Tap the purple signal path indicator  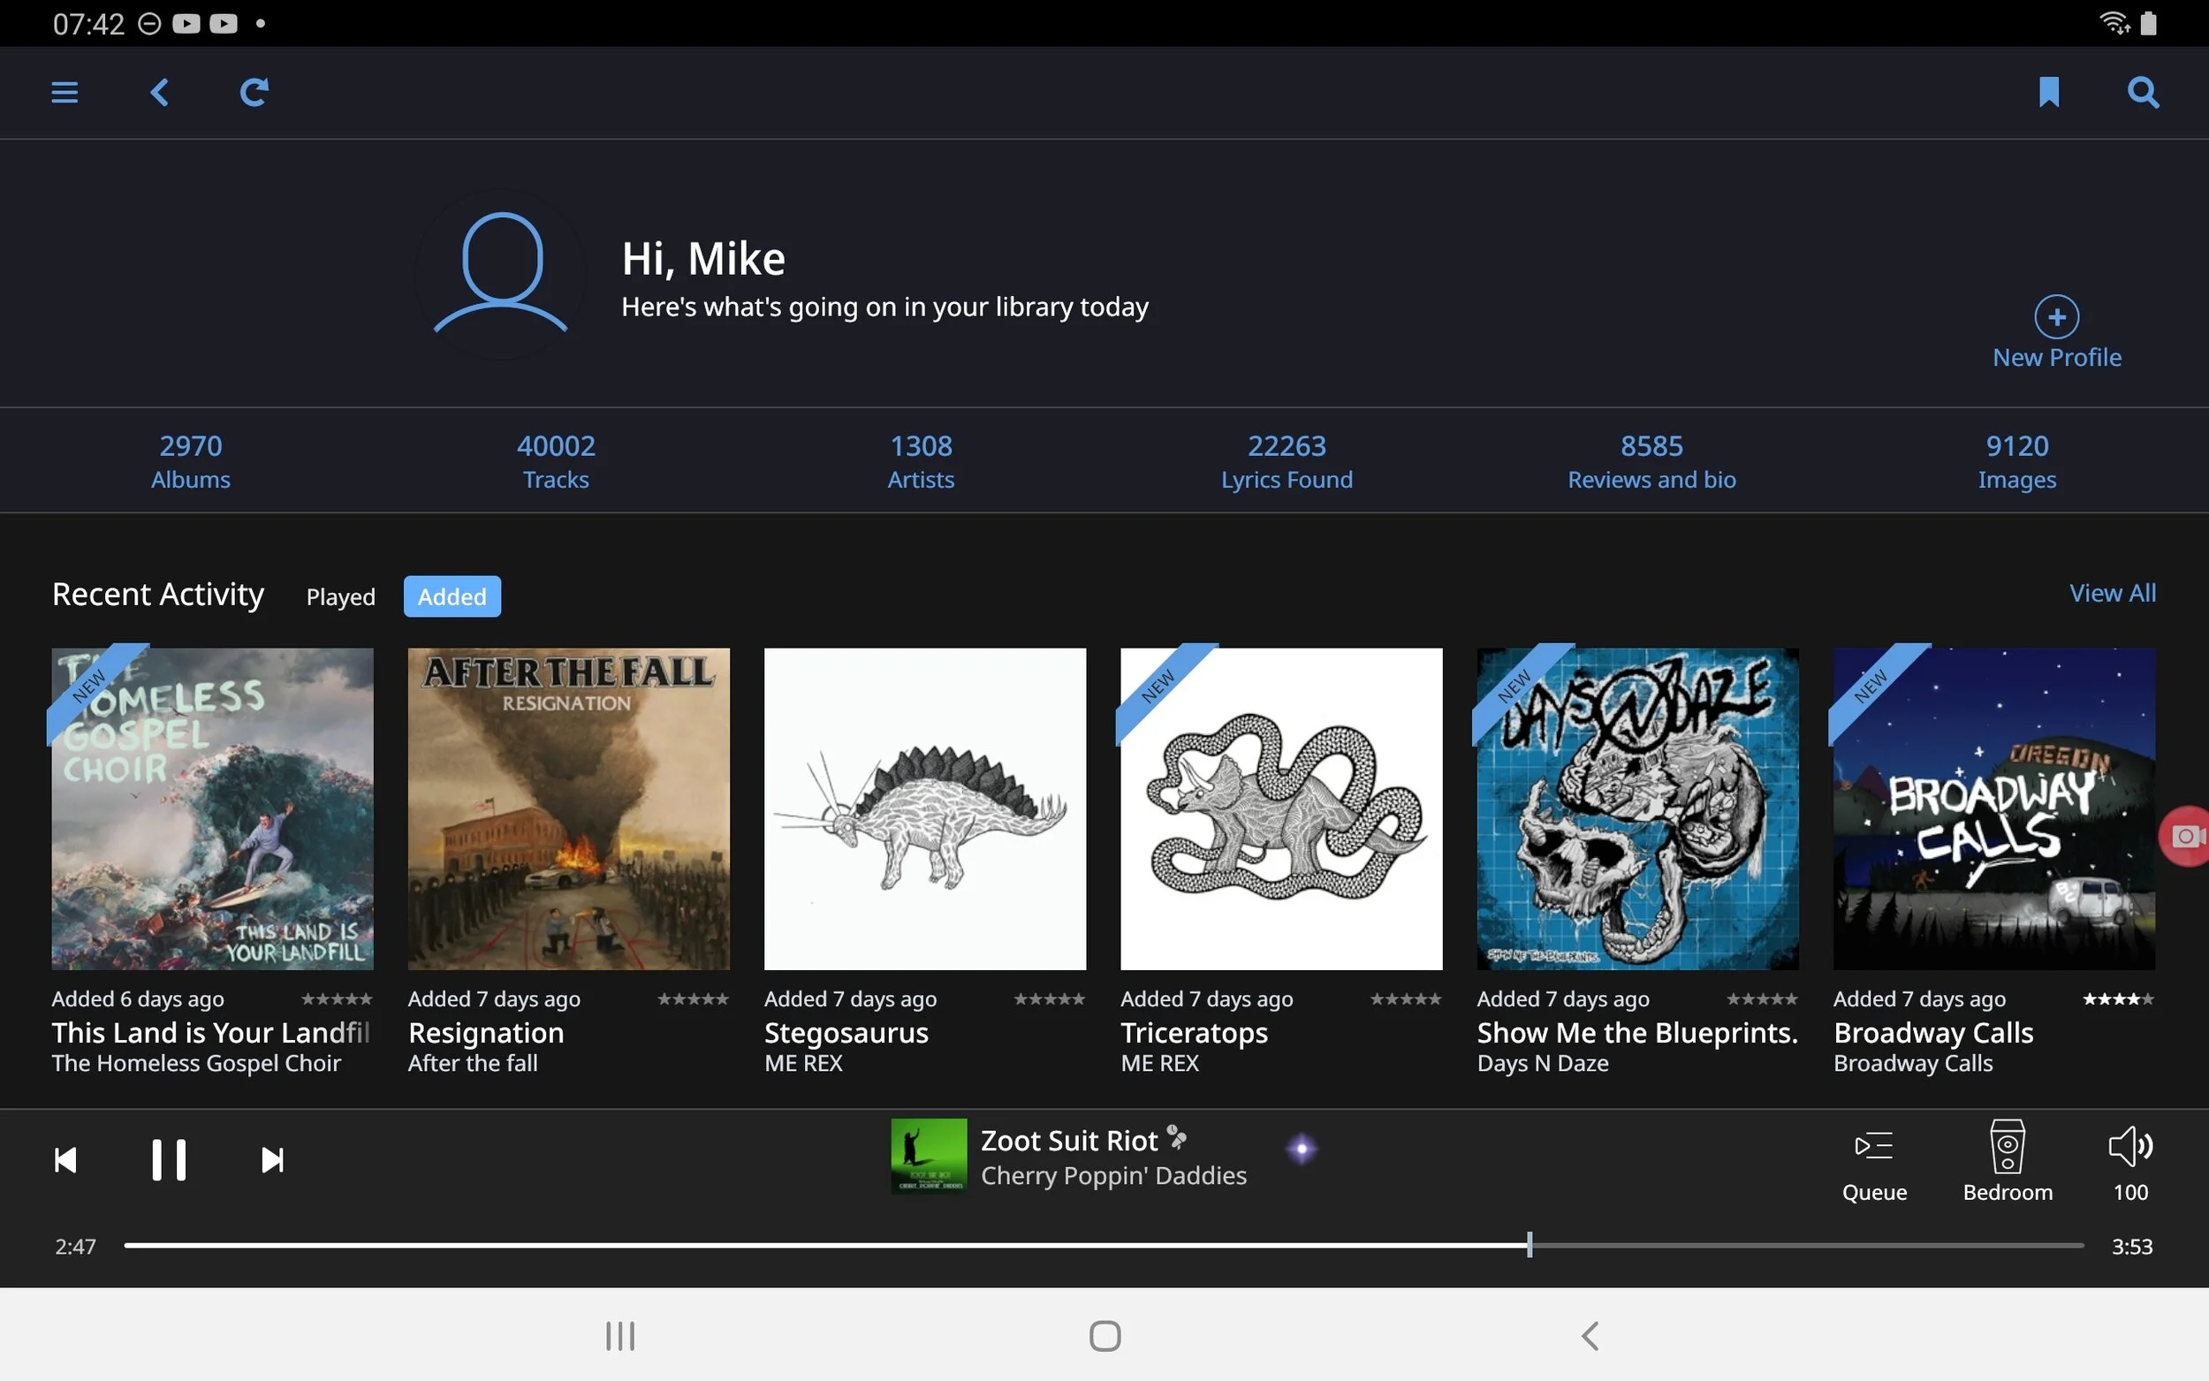point(1302,1149)
